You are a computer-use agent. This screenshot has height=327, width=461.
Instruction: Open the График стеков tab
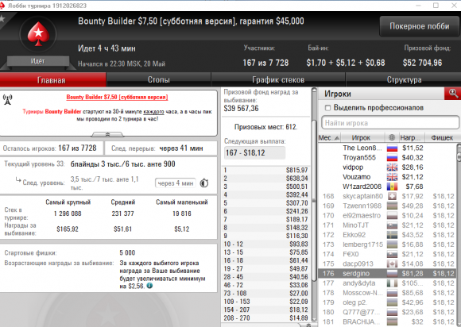(x=278, y=80)
